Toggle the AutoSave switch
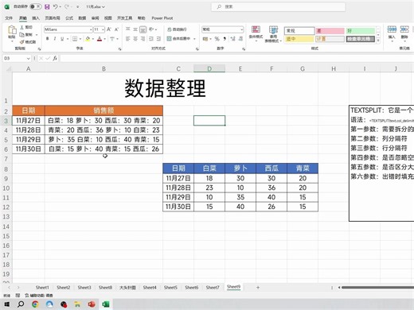Image resolution: width=414 pixels, height=310 pixels. [36, 6]
